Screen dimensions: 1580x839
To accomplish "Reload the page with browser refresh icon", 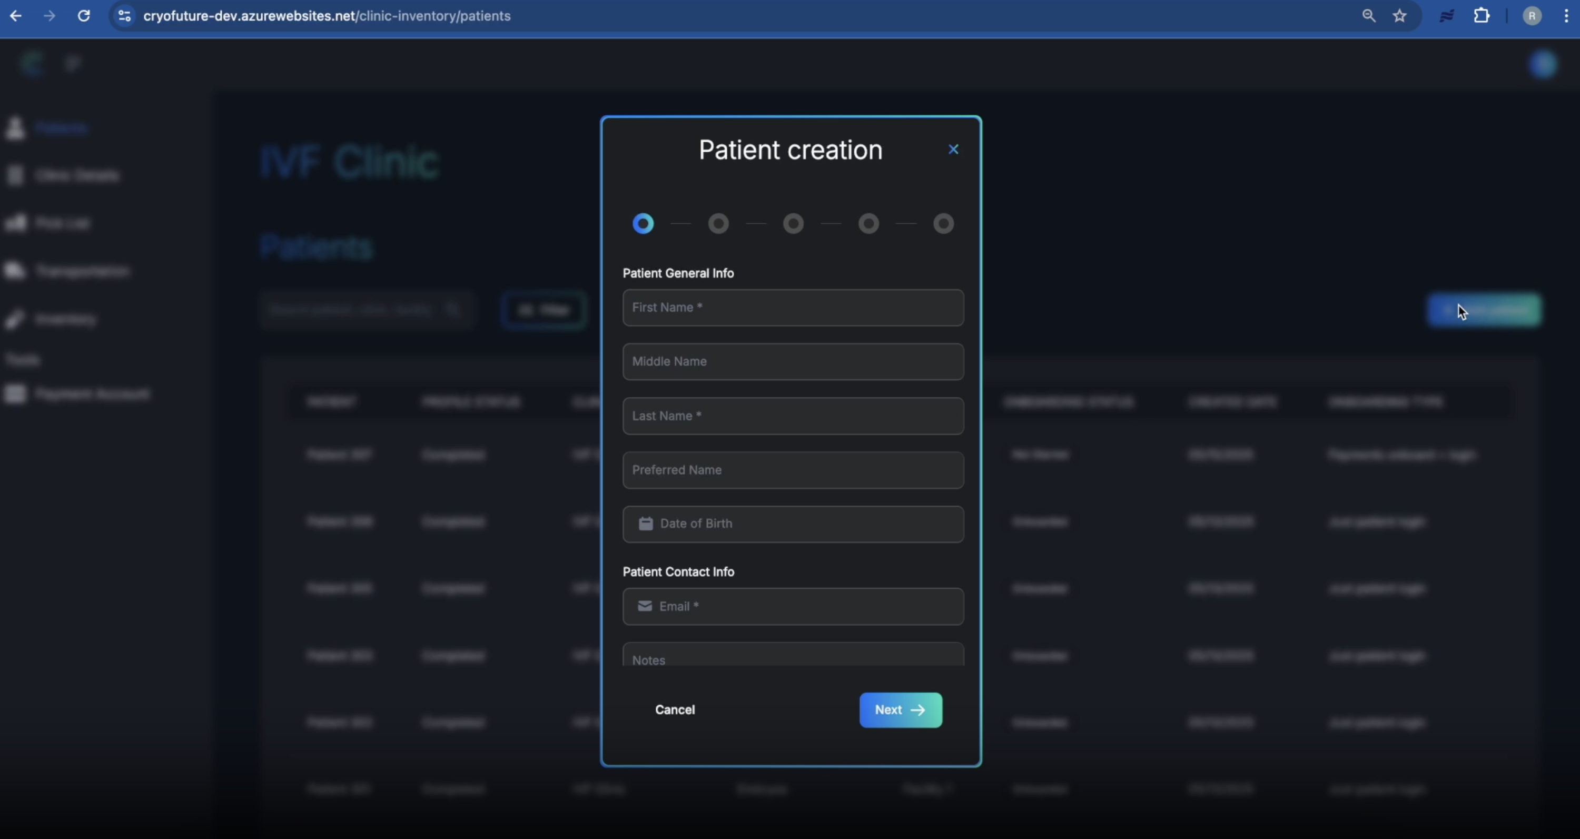I will pyautogui.click(x=84, y=16).
